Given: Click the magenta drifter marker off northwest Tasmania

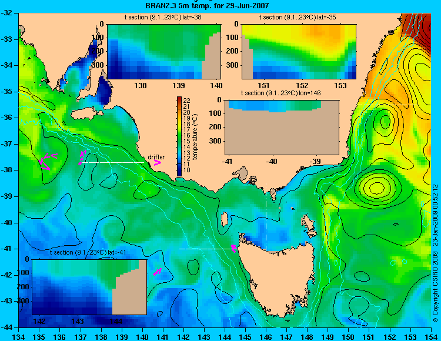Looking at the screenshot, I should click(x=233, y=248).
